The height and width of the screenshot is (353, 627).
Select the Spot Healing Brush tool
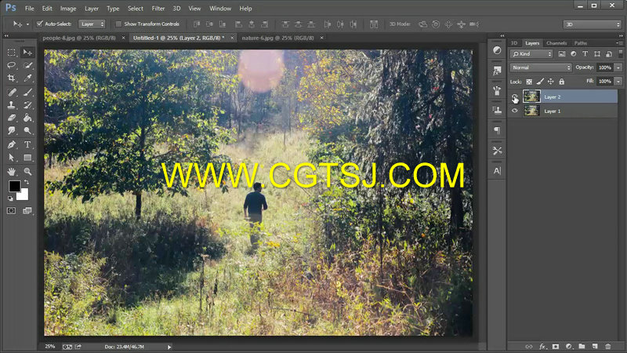[11, 93]
